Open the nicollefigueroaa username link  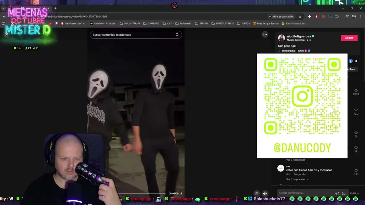coord(299,36)
